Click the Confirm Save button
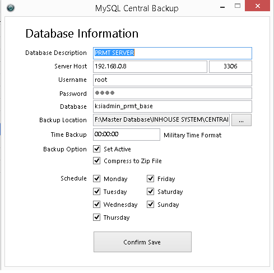Image resolution: width=274 pixels, height=273 pixels. coord(142,242)
